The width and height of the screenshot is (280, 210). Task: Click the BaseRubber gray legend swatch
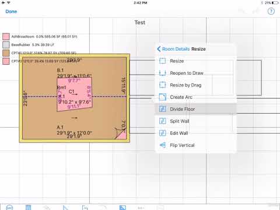pyautogui.click(x=6, y=45)
